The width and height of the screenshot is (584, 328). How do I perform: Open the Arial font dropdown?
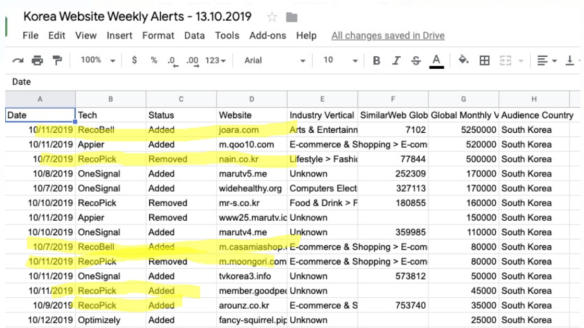pyautogui.click(x=275, y=60)
